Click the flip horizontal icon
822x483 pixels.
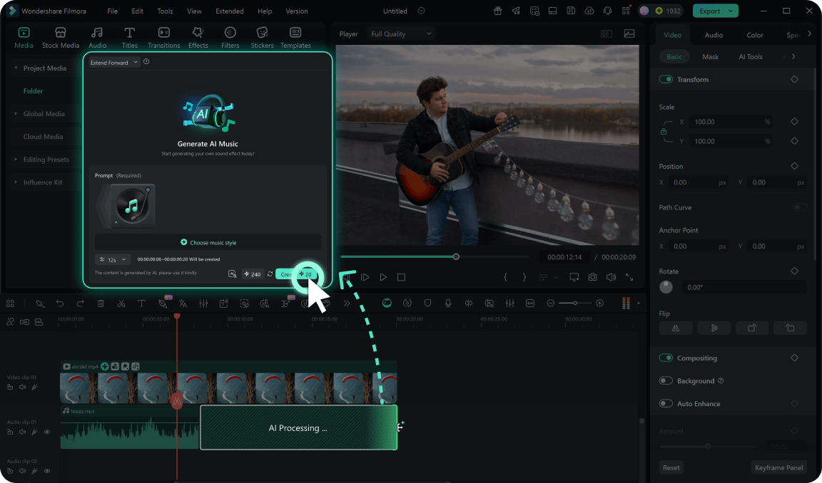[676, 328]
